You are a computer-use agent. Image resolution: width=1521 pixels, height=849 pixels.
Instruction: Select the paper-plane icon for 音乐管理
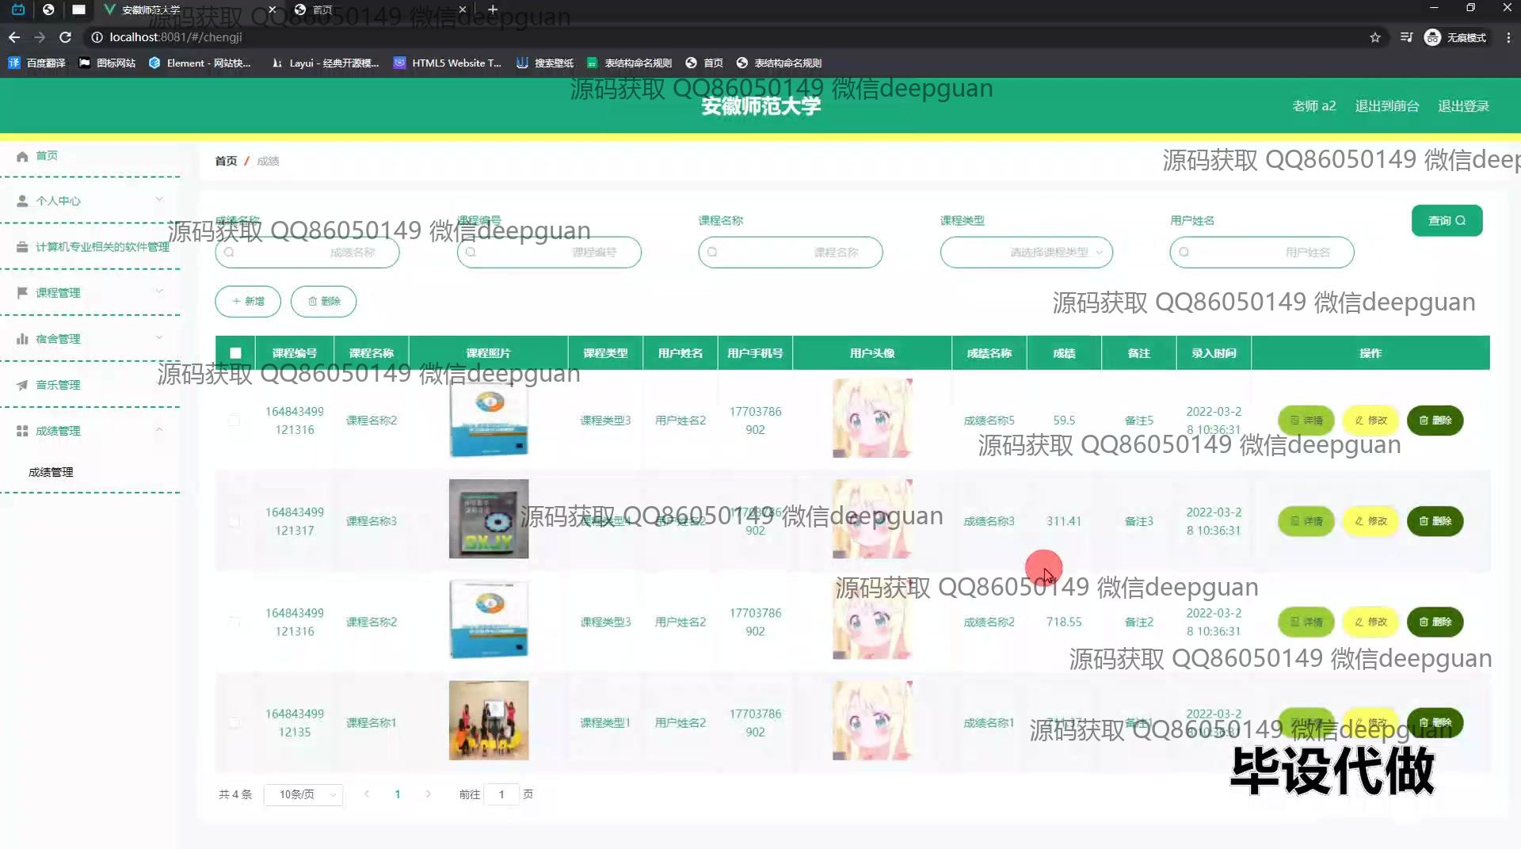click(21, 384)
